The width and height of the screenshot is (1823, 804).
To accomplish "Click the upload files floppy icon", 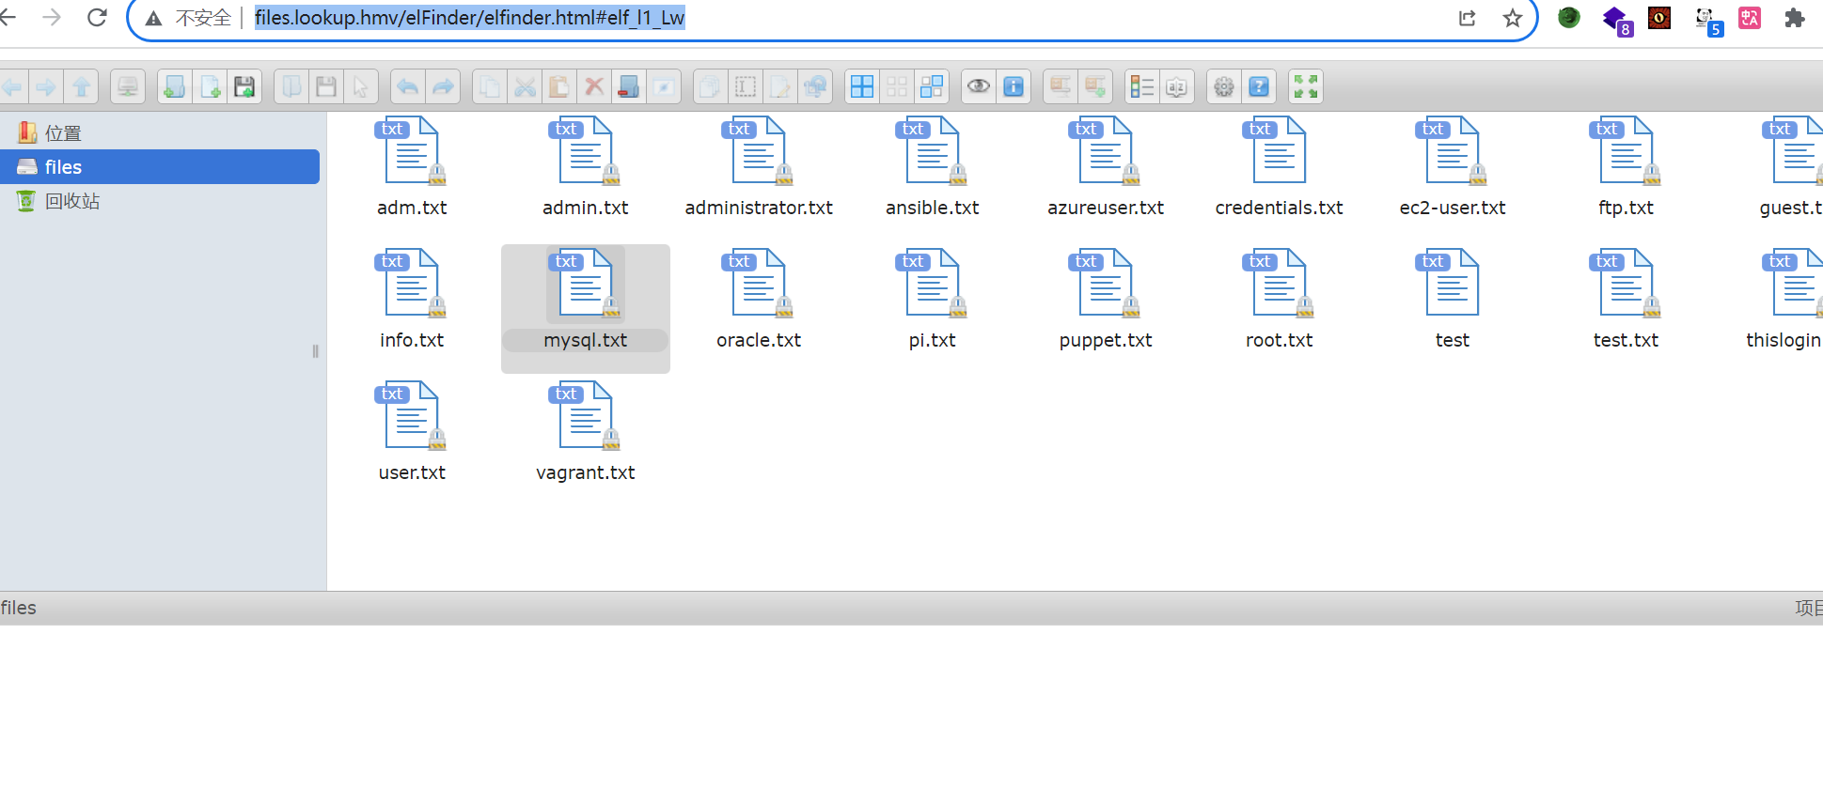I will [244, 87].
